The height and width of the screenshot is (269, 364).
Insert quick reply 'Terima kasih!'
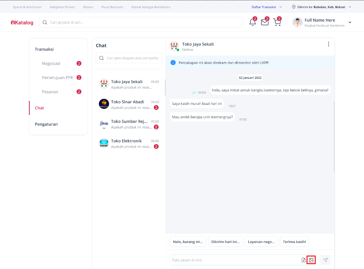point(294,242)
